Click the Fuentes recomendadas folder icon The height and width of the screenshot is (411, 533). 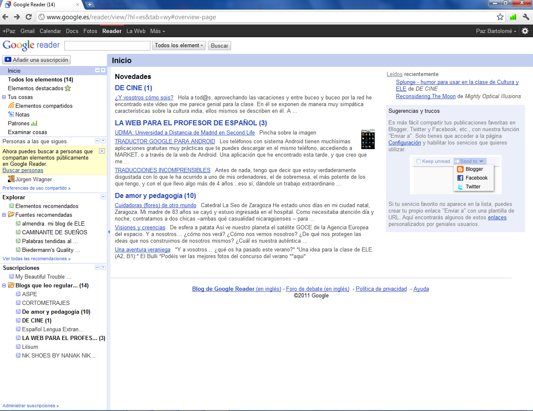[x=11, y=215]
